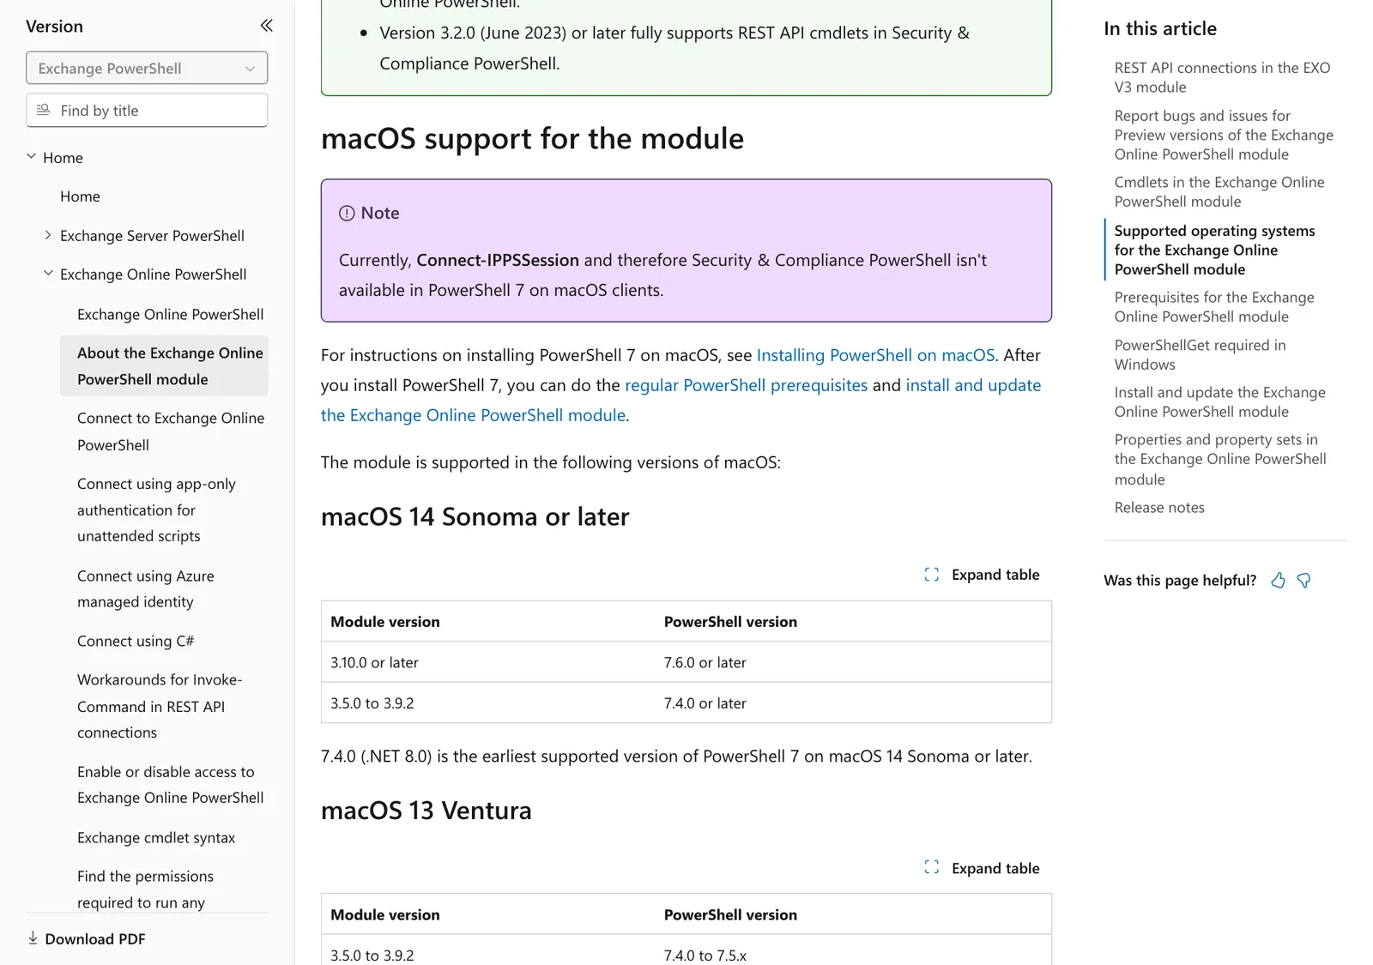The image size is (1373, 965).
Task: Click Expand table for macOS 13 Ventura
Action: 982,868
